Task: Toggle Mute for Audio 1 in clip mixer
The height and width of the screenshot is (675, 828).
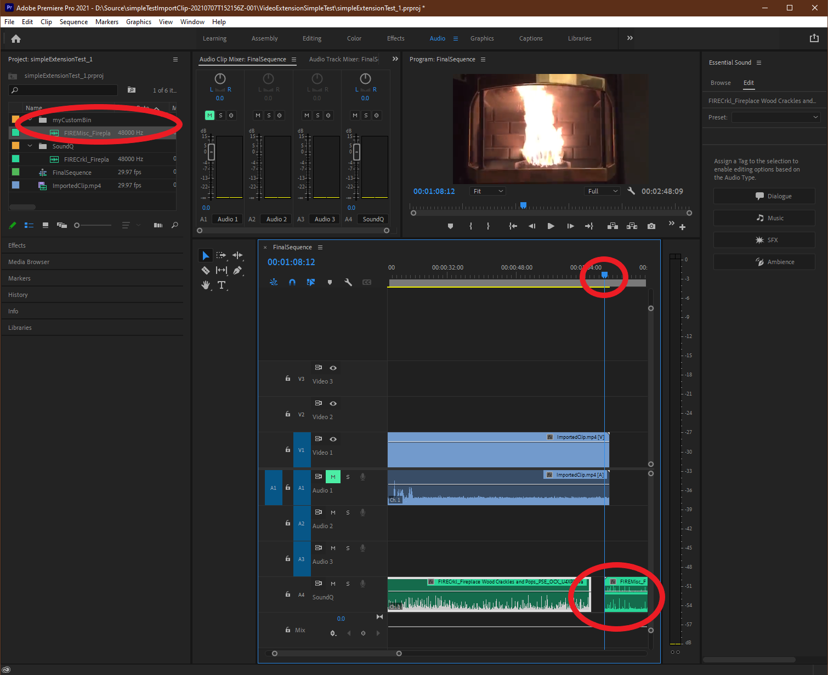Action: (209, 115)
